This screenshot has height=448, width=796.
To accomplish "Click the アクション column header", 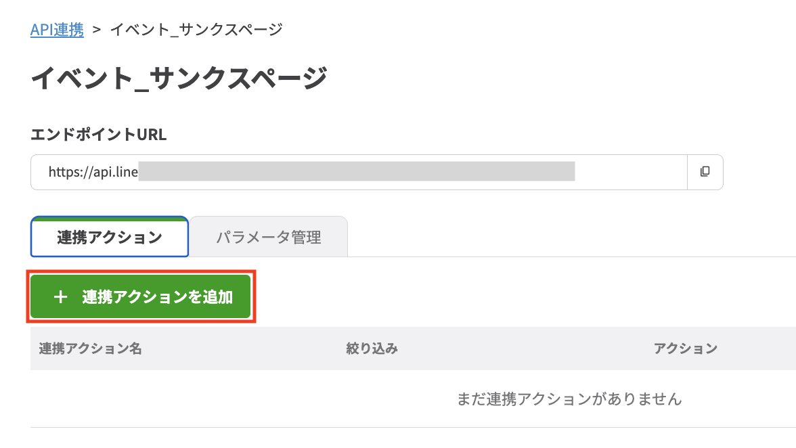I will pyautogui.click(x=686, y=348).
